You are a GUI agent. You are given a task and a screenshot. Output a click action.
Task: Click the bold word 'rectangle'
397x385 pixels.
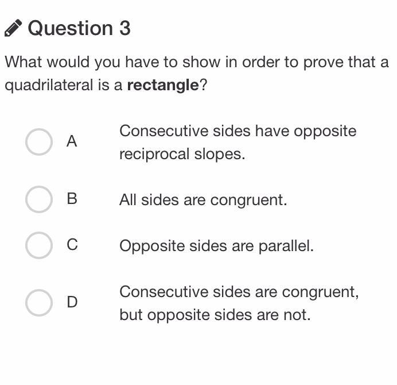click(163, 86)
